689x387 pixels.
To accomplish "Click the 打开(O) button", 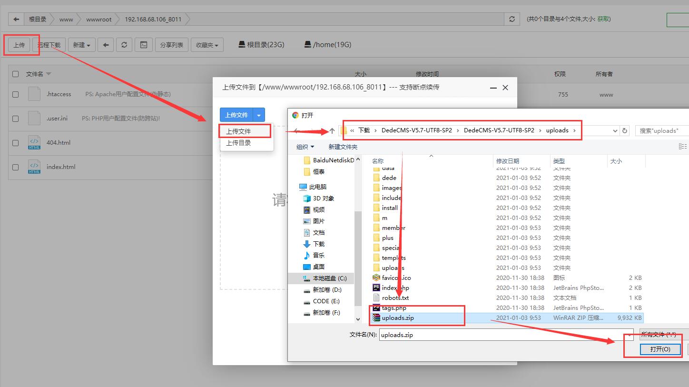I will pyautogui.click(x=660, y=349).
